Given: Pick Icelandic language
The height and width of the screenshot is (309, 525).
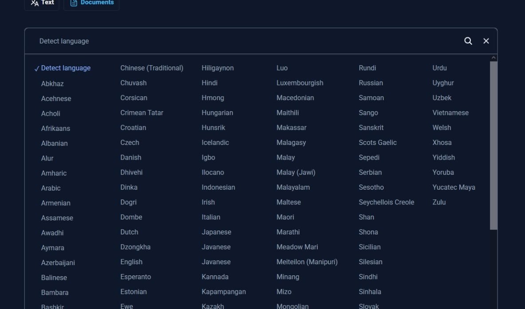Looking at the screenshot, I should pos(215,143).
